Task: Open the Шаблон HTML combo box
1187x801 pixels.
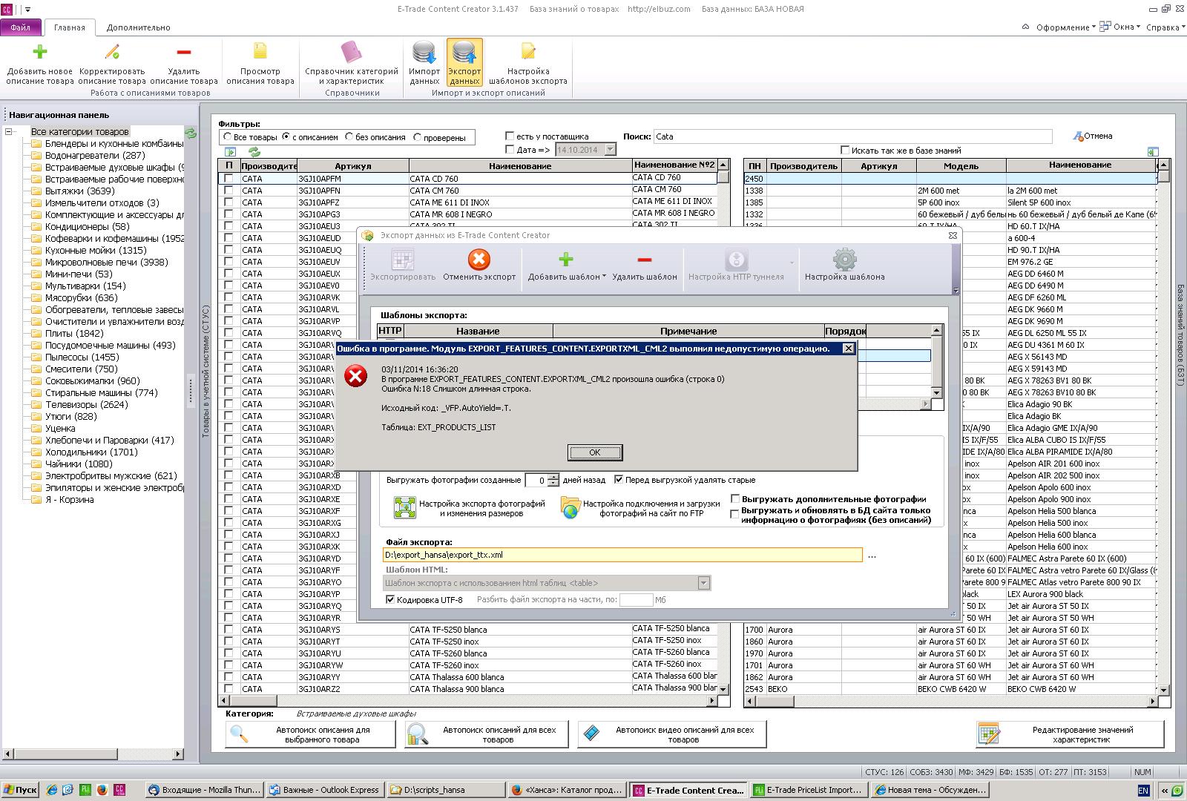Action: click(548, 584)
